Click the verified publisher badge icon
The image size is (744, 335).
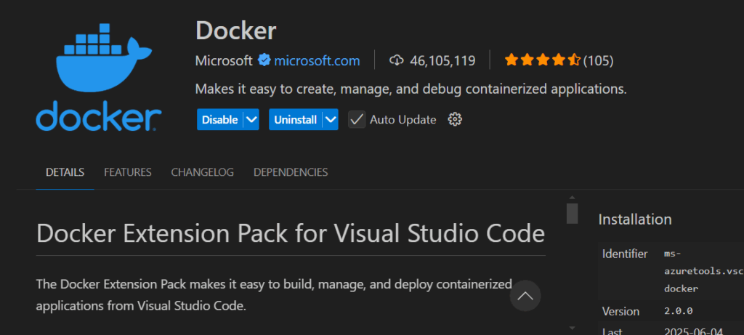(x=264, y=60)
